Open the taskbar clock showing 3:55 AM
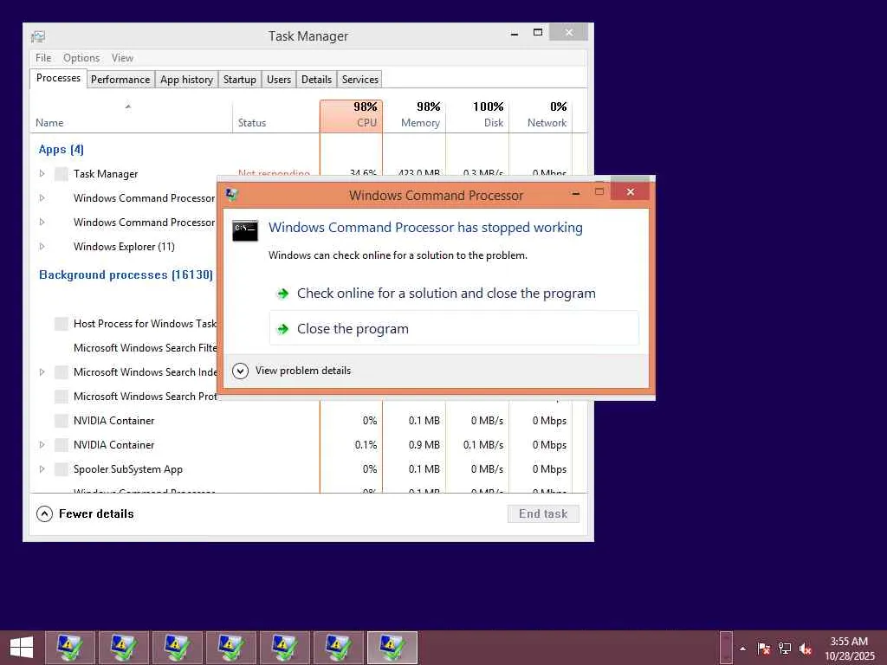 [x=849, y=648]
